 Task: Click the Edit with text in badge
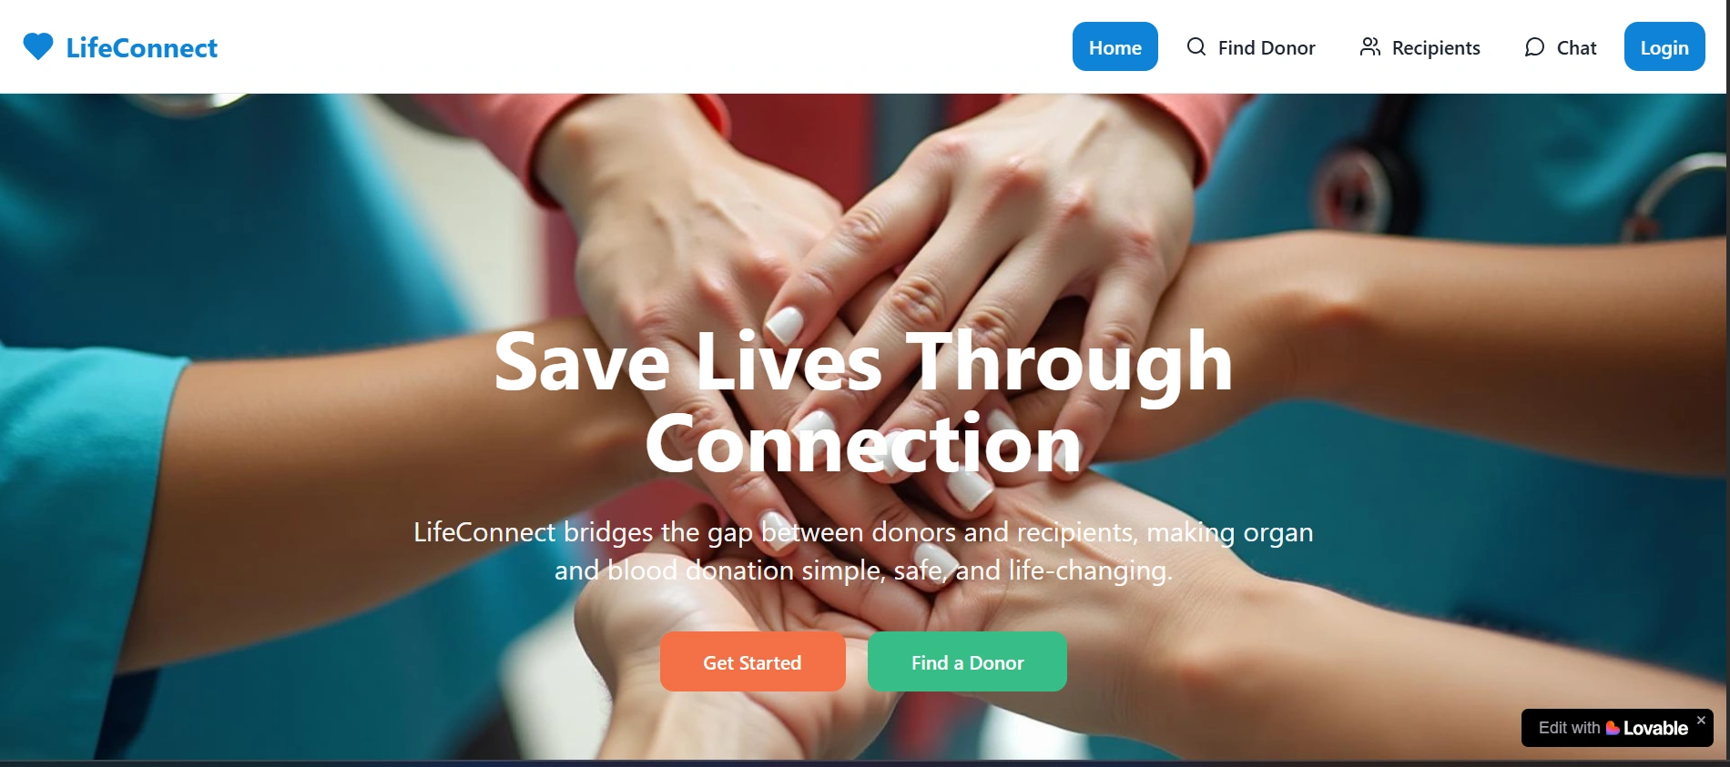1569,728
